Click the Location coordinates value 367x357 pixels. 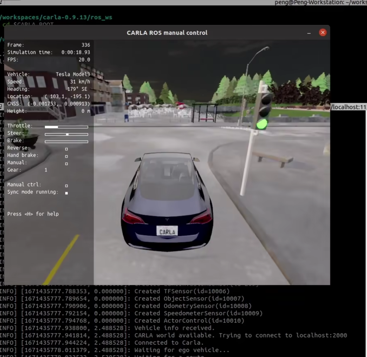pyautogui.click(x=67, y=97)
